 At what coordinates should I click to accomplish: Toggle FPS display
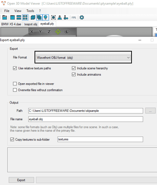coord(74,17)
